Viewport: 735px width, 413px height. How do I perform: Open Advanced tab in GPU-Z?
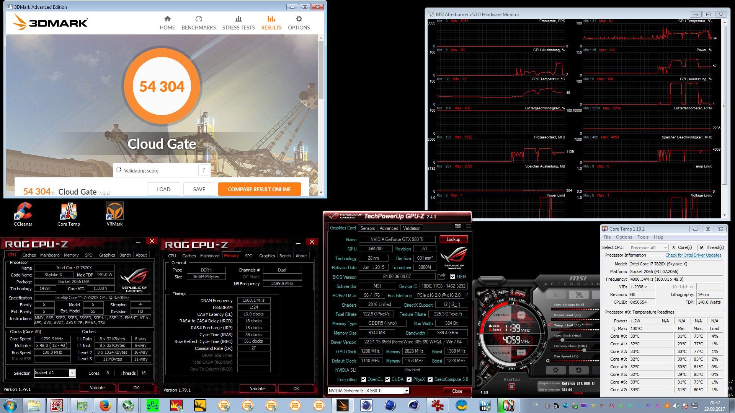coord(389,228)
